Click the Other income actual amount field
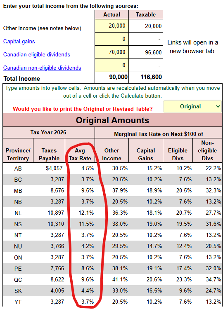This screenshot has width=223, height=309. pos(111,26)
